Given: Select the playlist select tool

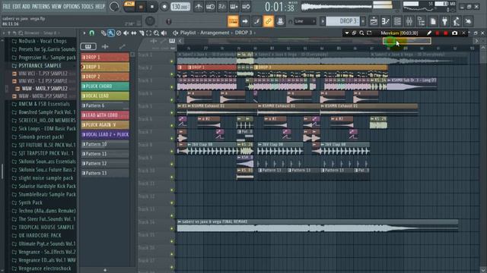Looking at the screenshot, I should (x=149, y=33).
